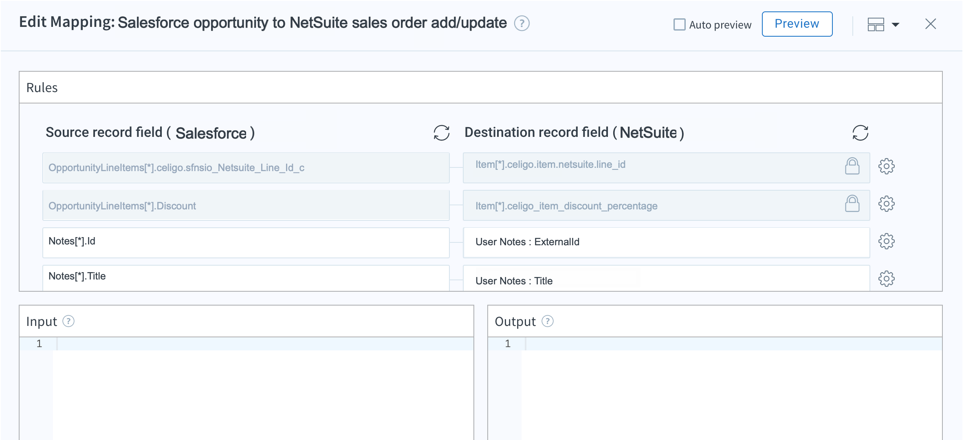
Task: Open help for the Input panel
Action: (x=68, y=321)
